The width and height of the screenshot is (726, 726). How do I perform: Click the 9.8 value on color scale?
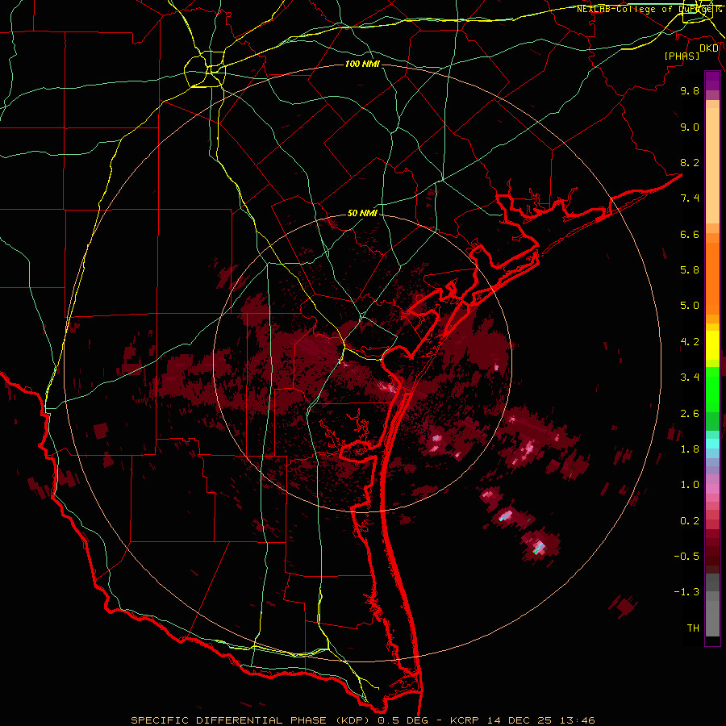pyautogui.click(x=690, y=90)
